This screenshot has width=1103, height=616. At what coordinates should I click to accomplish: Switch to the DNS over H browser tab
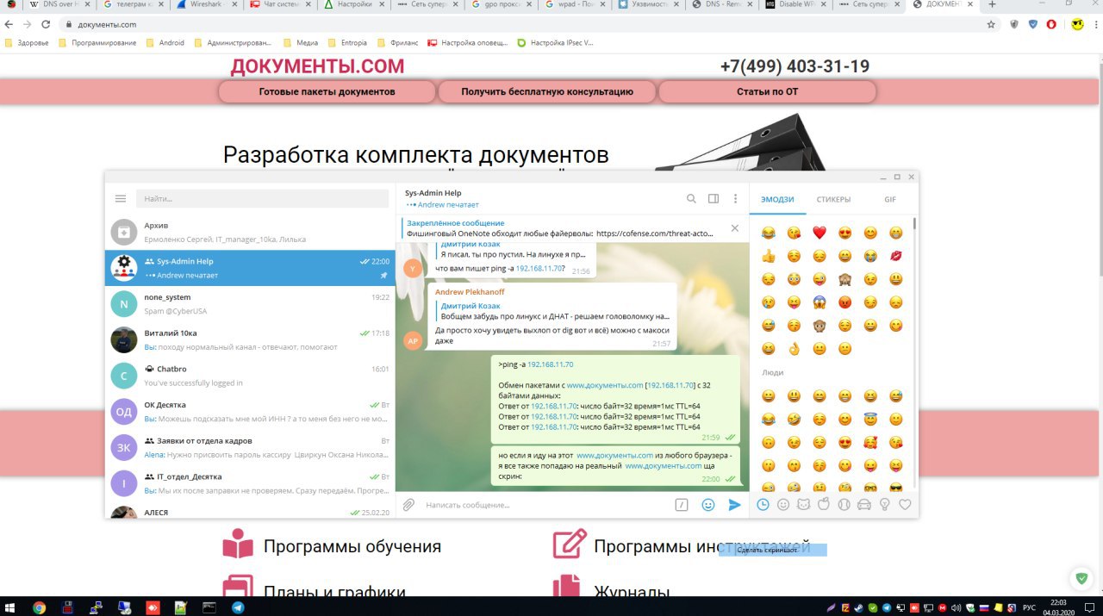tap(60, 5)
